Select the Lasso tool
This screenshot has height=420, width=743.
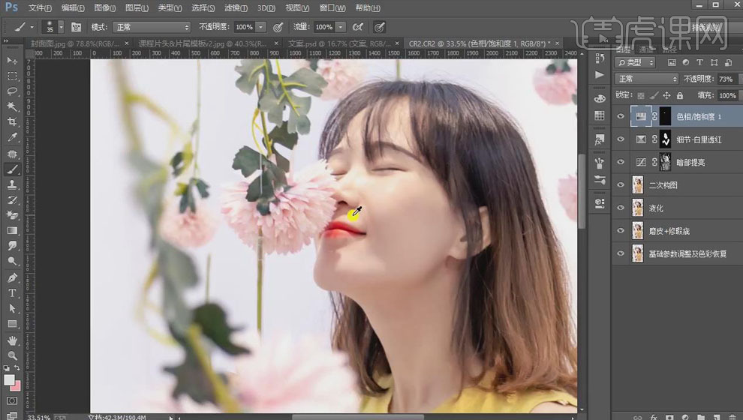[12, 91]
